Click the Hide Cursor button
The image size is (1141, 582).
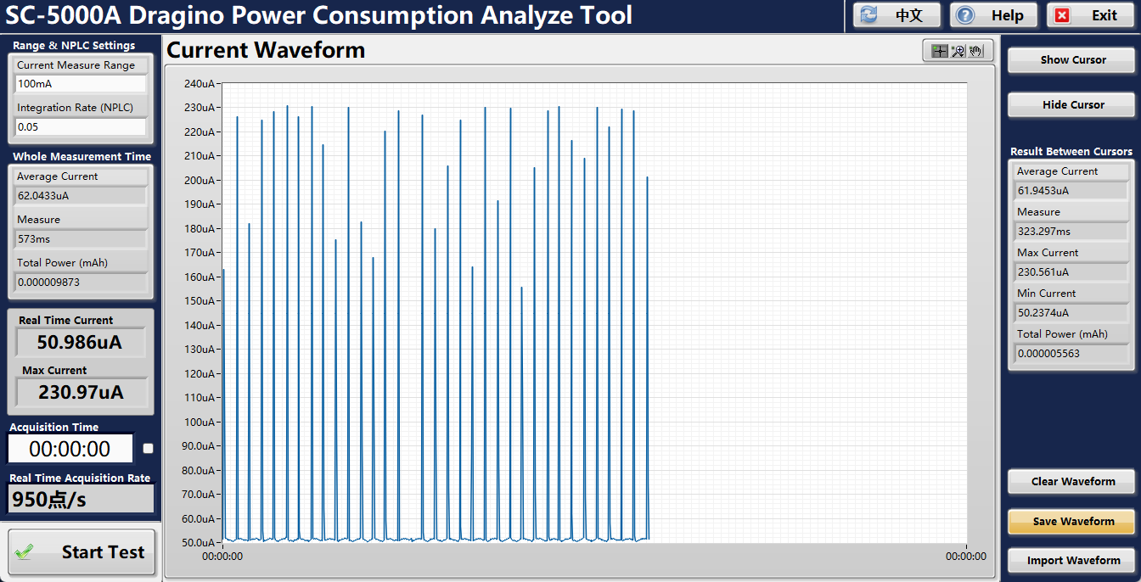1071,105
